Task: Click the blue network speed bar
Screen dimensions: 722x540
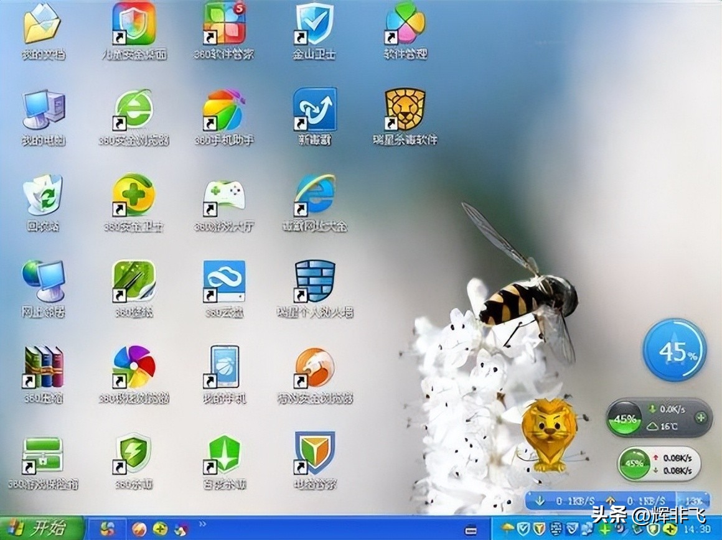Action: coord(618,500)
